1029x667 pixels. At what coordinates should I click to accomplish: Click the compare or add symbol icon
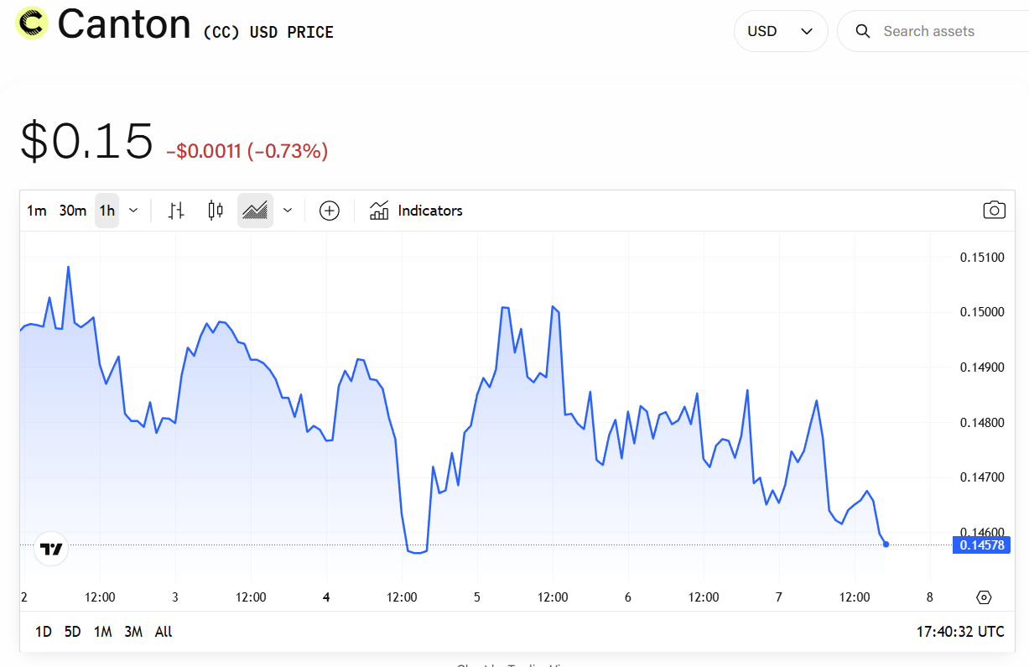click(330, 211)
